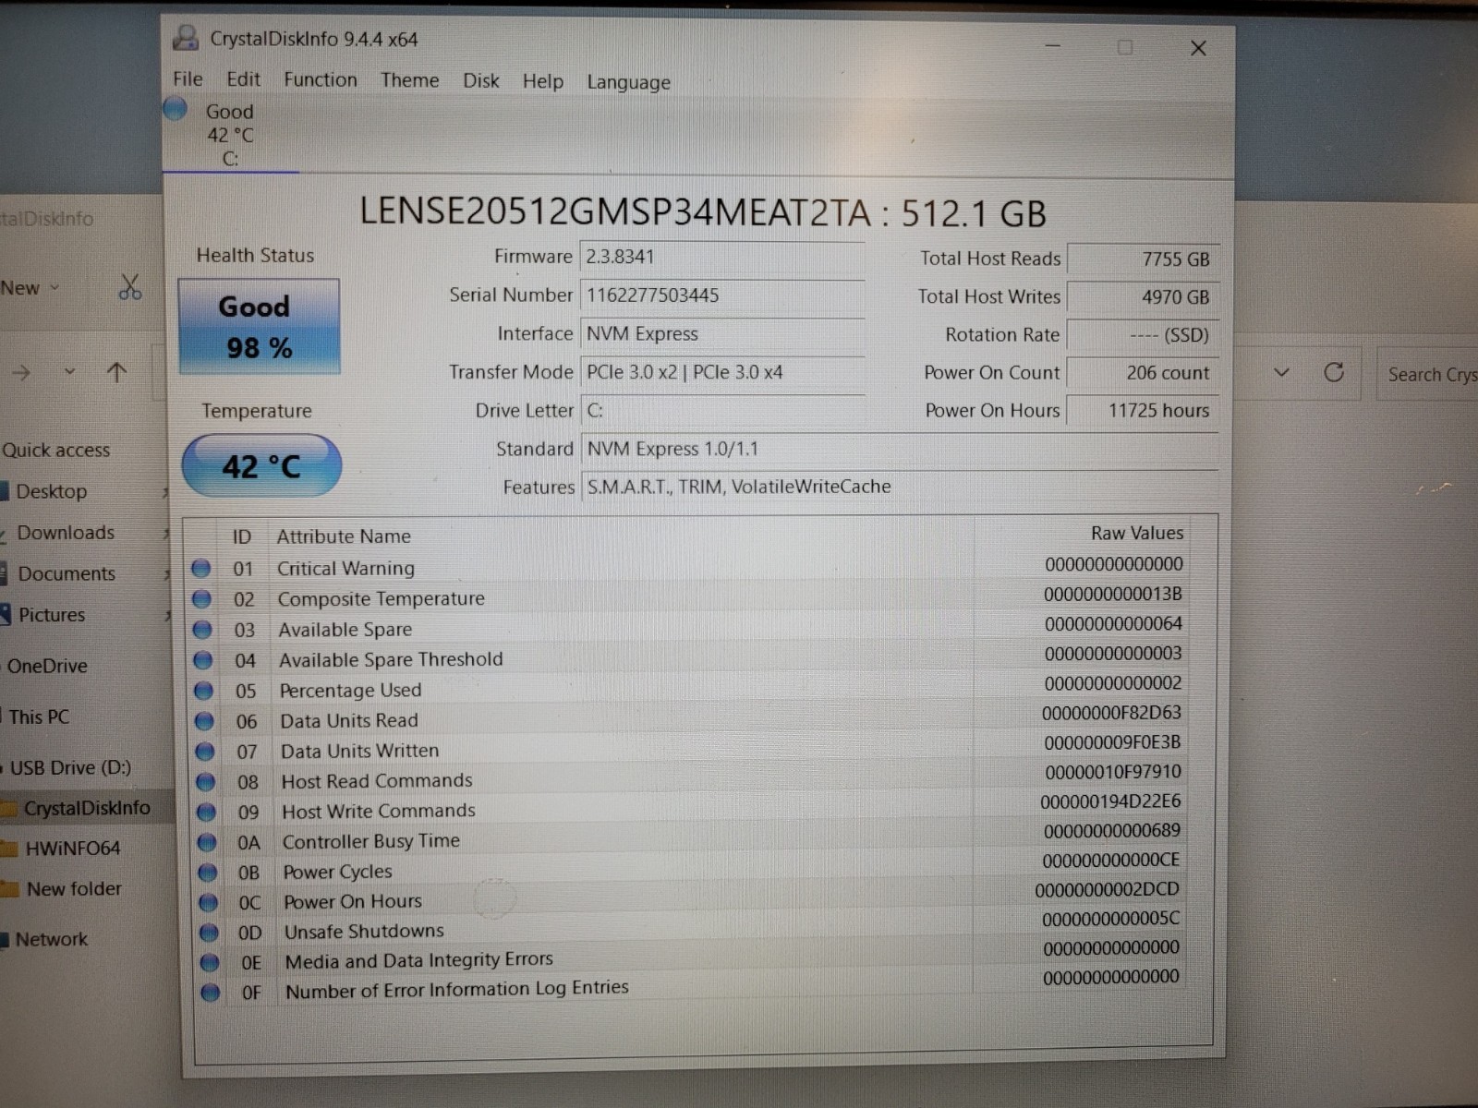
Task: Click the Interface field NVM Express
Action: (722, 334)
